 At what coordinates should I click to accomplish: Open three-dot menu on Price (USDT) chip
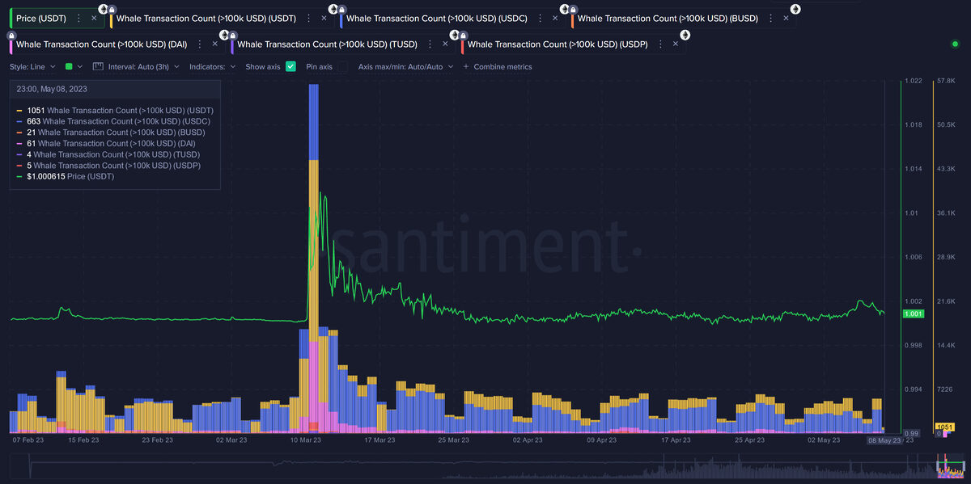coord(78,17)
